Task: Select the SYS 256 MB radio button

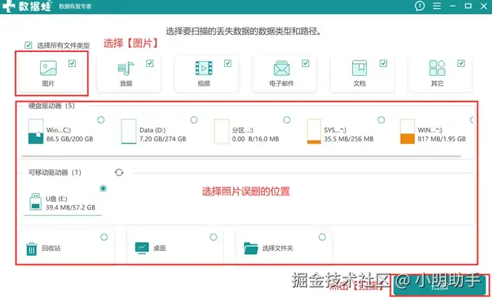Action: [x=381, y=120]
